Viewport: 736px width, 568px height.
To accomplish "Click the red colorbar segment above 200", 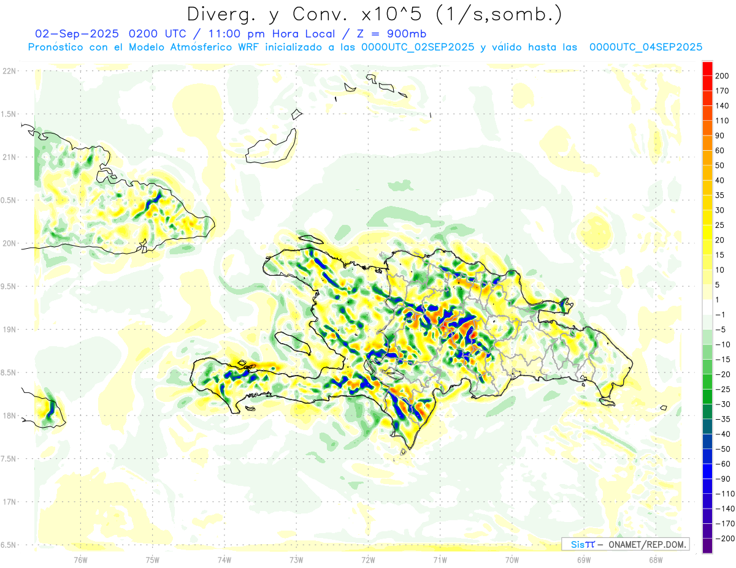I will (707, 68).
